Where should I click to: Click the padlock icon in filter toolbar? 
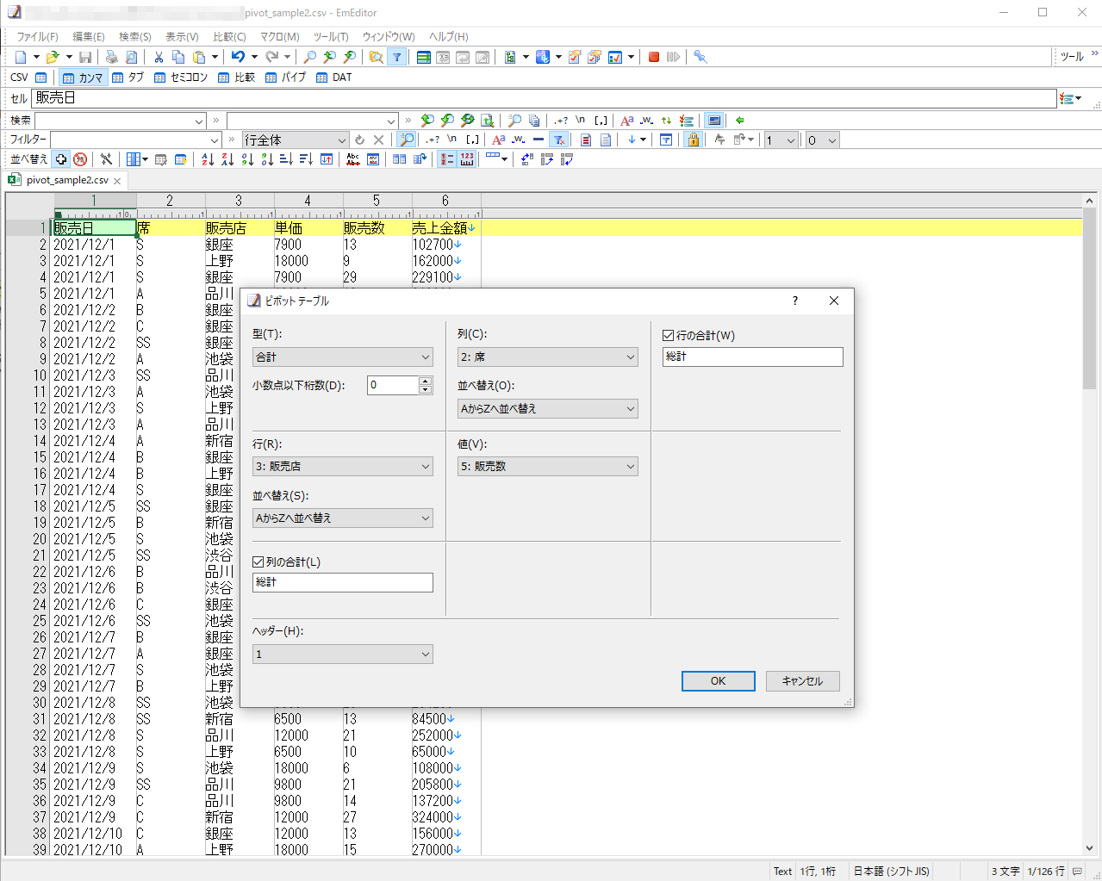693,140
